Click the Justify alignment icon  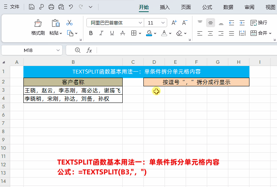(x=231, y=33)
